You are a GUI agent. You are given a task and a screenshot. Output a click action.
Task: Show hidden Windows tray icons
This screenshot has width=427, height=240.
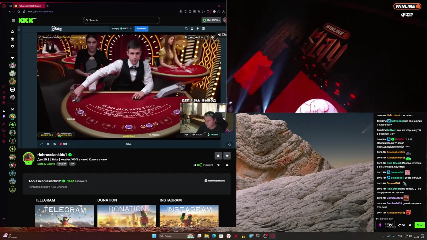[x=383, y=236]
